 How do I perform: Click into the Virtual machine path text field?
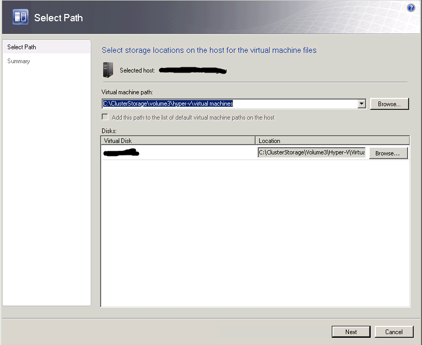click(x=228, y=104)
